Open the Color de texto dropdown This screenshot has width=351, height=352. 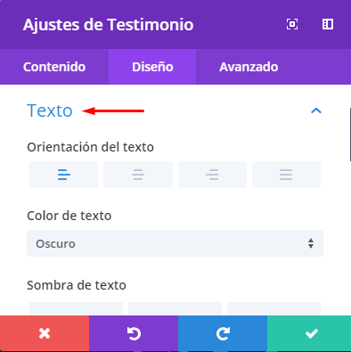pos(175,243)
